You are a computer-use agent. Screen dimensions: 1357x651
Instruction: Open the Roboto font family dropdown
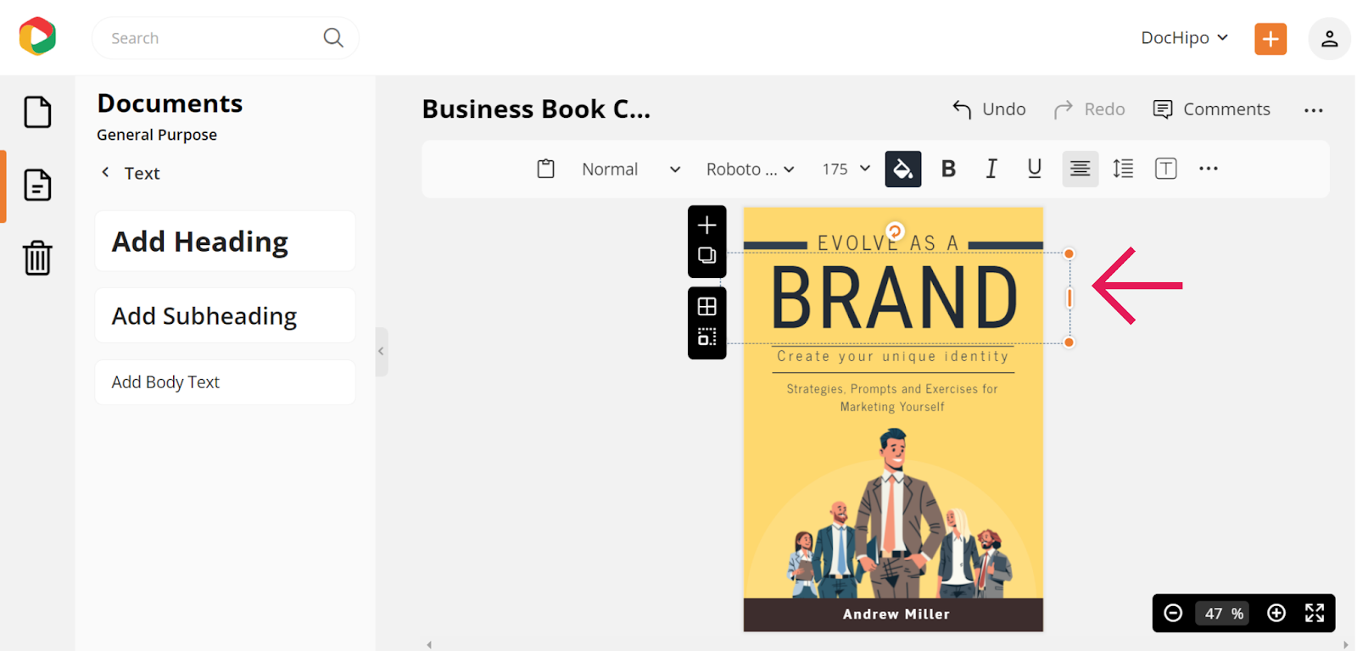[x=751, y=169]
